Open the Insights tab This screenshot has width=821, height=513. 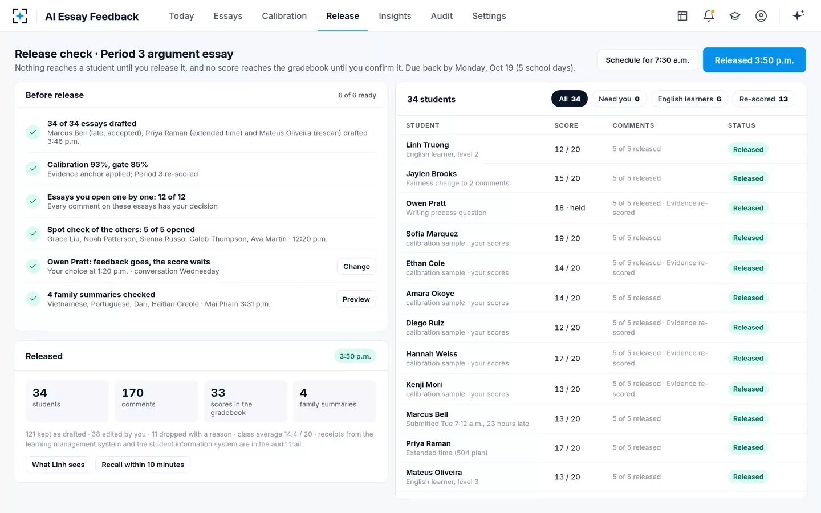click(395, 16)
